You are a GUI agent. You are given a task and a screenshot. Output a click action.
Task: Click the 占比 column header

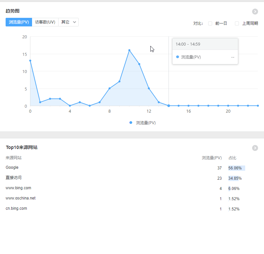(232, 158)
